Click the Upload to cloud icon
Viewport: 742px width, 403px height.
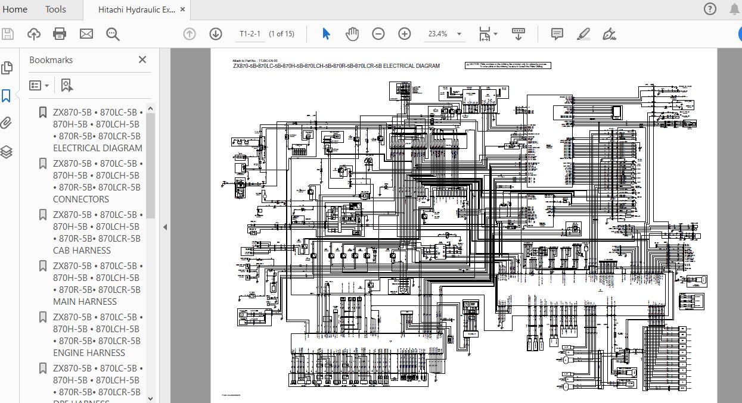(34, 34)
